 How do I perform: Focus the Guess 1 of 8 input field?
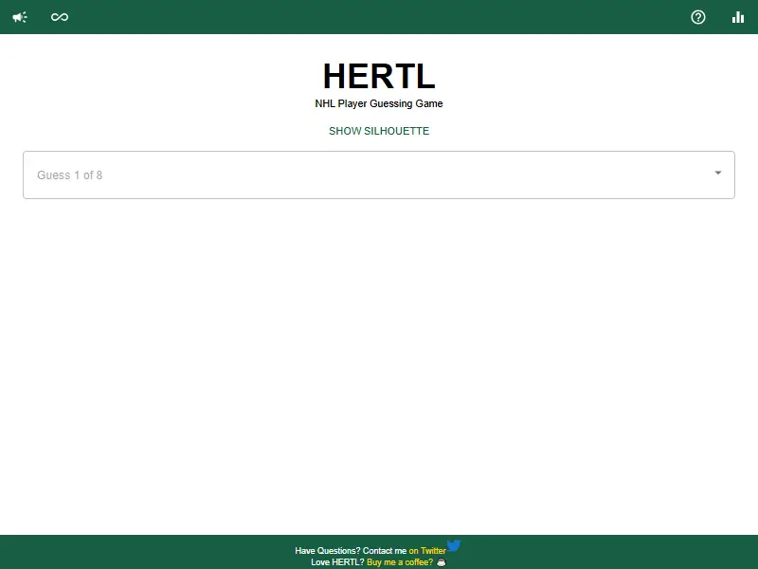pyautogui.click(x=379, y=174)
